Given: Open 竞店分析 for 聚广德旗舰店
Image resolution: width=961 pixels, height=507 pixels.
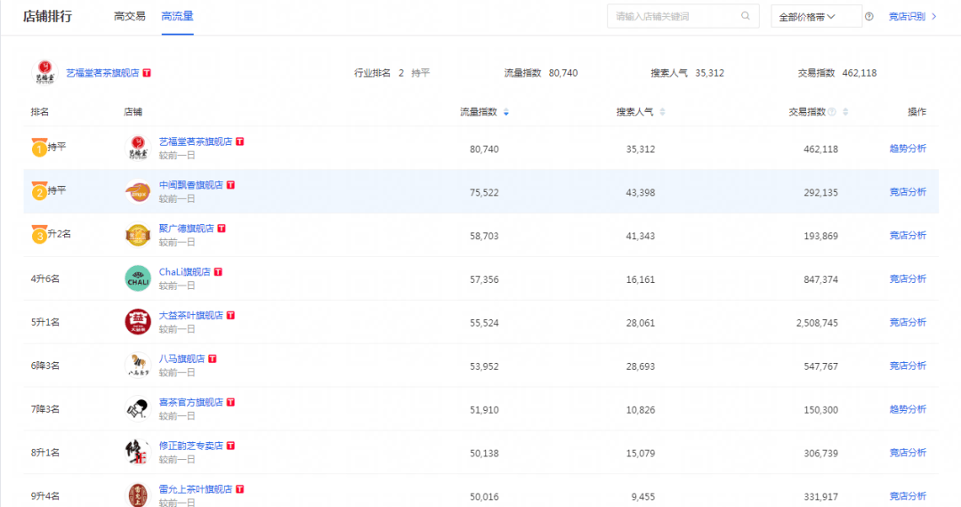Looking at the screenshot, I should pyautogui.click(x=908, y=235).
